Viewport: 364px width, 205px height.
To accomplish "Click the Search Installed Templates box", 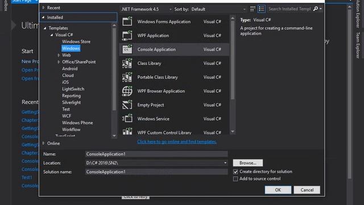I will pyautogui.click(x=289, y=9).
